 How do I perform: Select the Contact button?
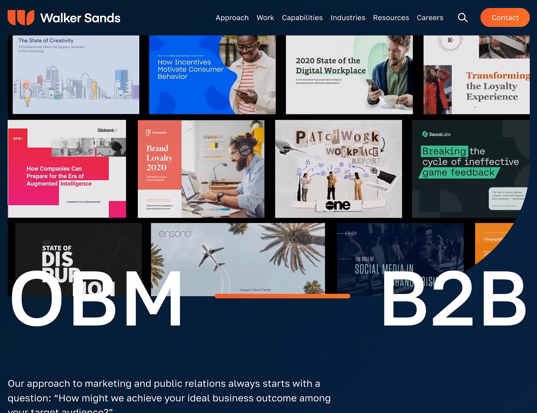505,17
